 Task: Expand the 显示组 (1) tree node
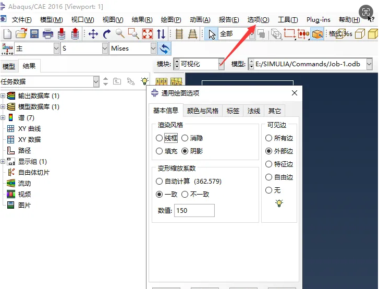click(x=3, y=161)
